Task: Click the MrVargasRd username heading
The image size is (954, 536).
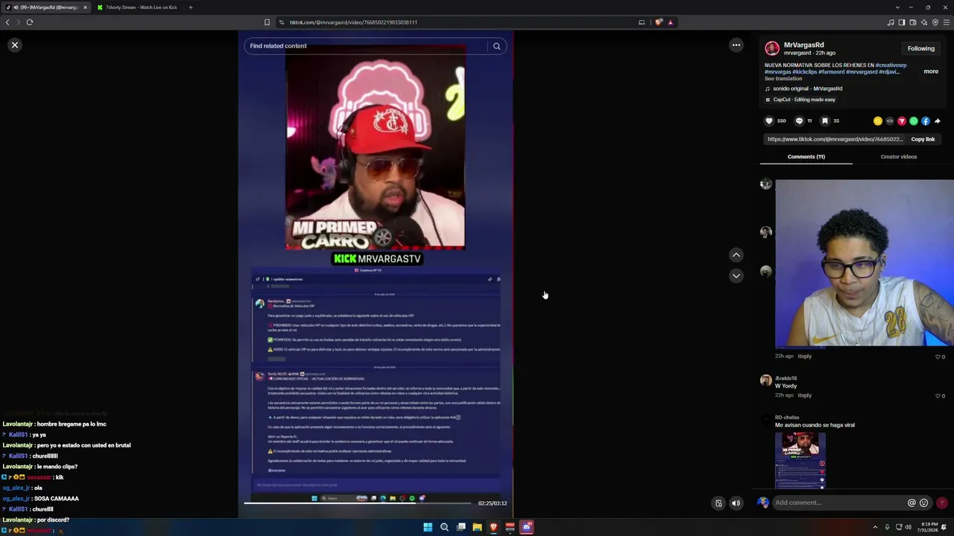Action: pyautogui.click(x=804, y=45)
